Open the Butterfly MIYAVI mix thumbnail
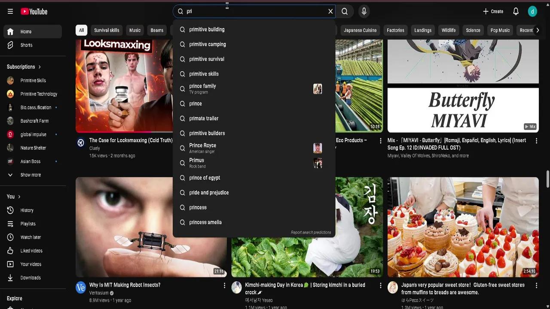This screenshot has width=550, height=309. pyautogui.click(x=463, y=86)
